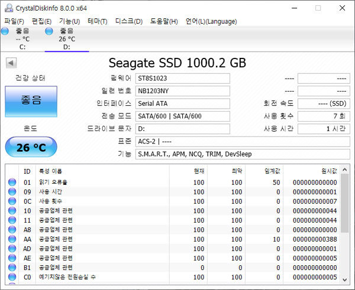Screen dimensions: 355x290
Task: Select the 예기치않은 전원손실 수 row
Action: pyautogui.click(x=173, y=277)
